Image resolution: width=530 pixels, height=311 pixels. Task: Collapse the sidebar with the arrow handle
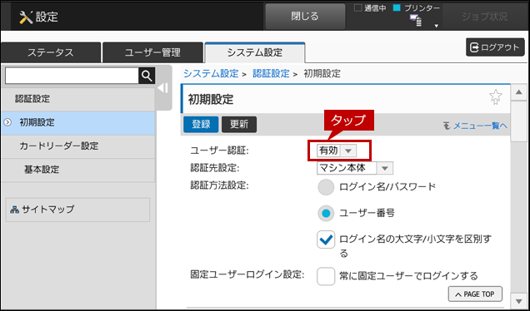pos(163,88)
